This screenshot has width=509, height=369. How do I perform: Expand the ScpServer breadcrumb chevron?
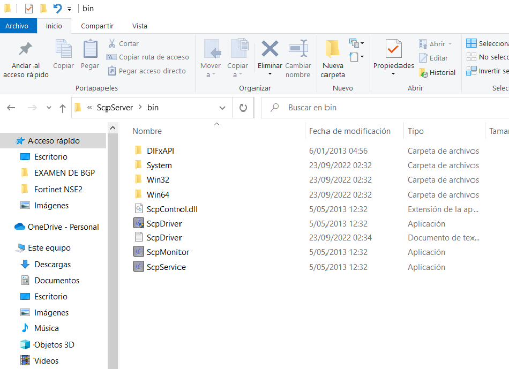pos(140,107)
